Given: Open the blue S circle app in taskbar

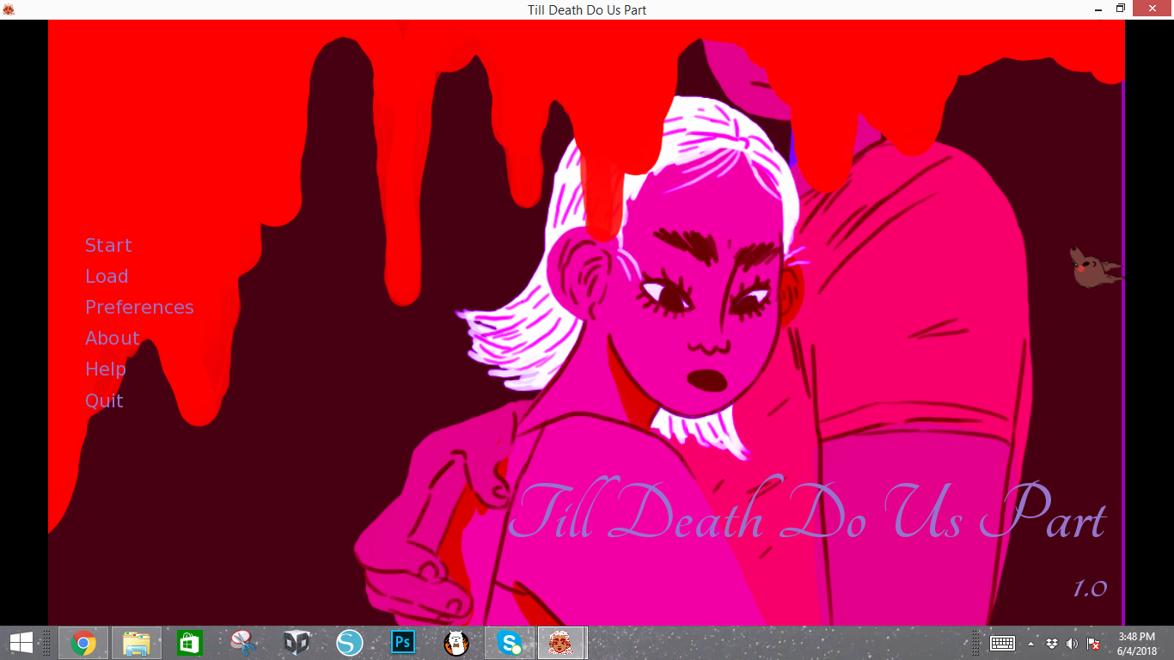Looking at the screenshot, I should [x=350, y=643].
